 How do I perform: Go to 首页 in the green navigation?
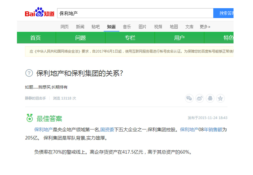[x=36, y=38]
